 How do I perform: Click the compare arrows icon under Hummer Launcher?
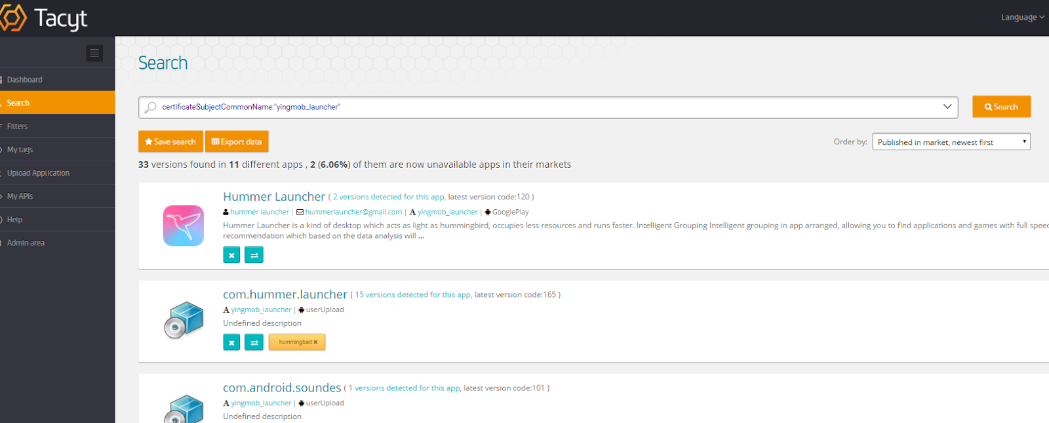pyautogui.click(x=254, y=255)
